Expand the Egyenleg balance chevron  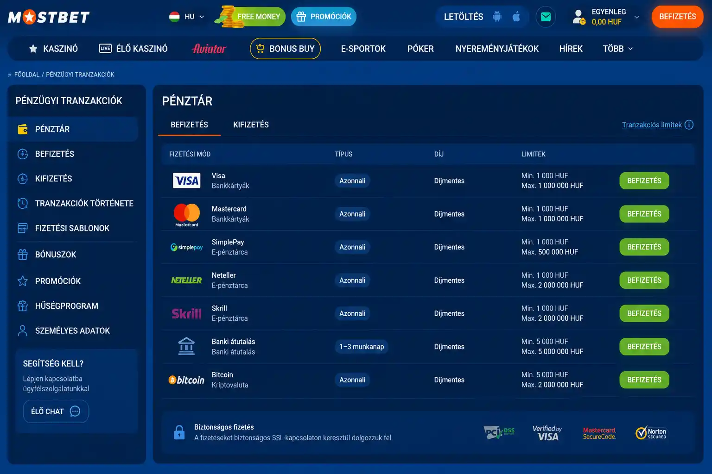(637, 17)
